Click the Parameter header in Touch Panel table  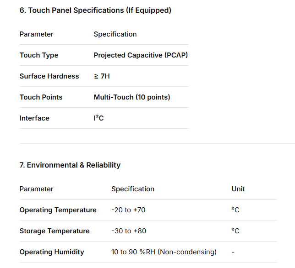point(36,34)
